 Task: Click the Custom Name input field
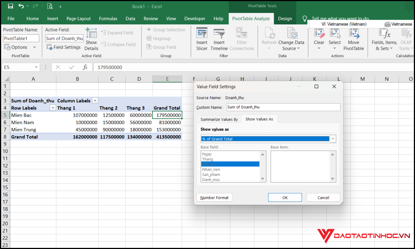(x=283, y=107)
